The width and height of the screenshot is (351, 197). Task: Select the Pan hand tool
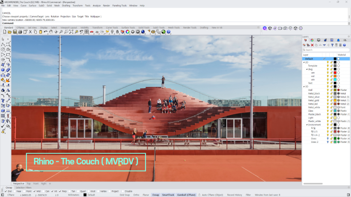point(51,32)
